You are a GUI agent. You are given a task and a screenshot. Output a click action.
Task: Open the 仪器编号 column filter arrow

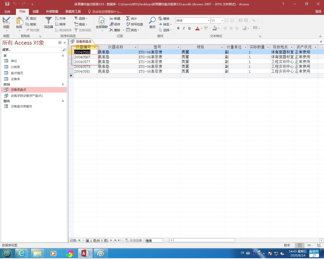(x=95, y=47)
